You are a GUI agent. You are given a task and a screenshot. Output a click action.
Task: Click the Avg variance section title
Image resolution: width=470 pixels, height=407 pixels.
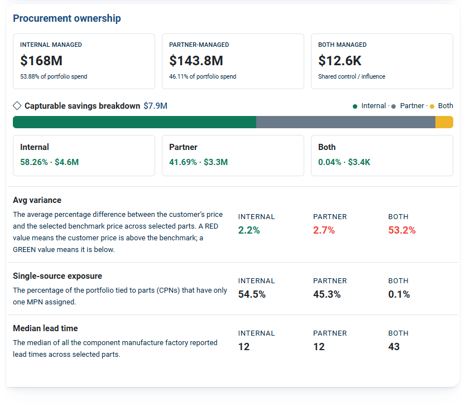coord(37,200)
